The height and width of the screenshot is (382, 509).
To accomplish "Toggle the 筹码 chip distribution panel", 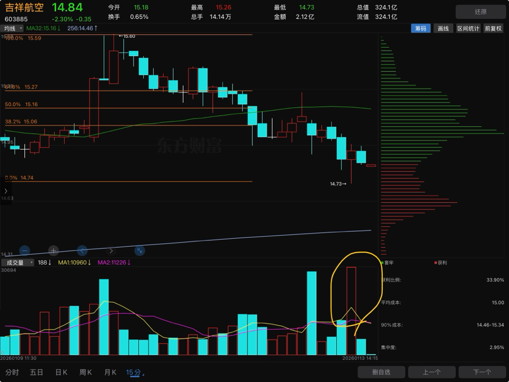I will pyautogui.click(x=421, y=28).
